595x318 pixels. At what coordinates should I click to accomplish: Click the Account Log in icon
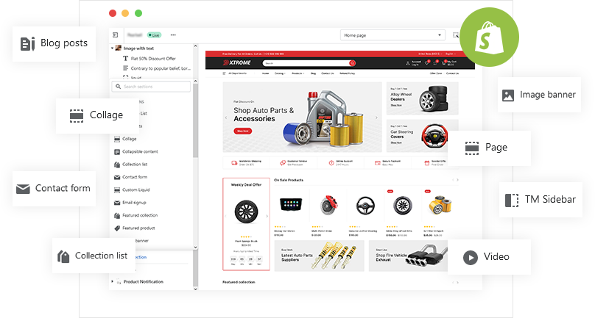click(x=406, y=64)
